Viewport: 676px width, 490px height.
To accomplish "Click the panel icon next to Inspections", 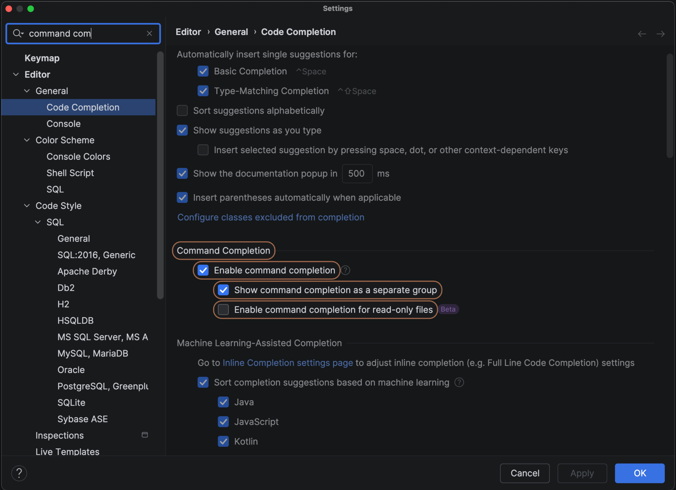I will pos(145,435).
